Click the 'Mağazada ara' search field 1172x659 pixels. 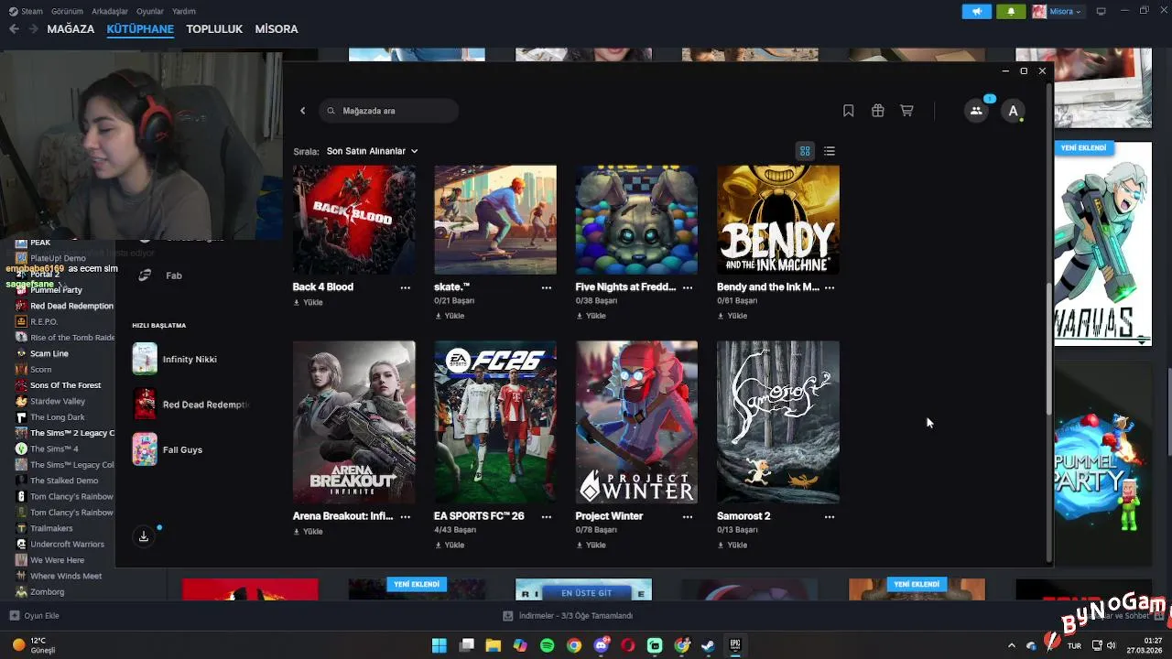(x=389, y=111)
